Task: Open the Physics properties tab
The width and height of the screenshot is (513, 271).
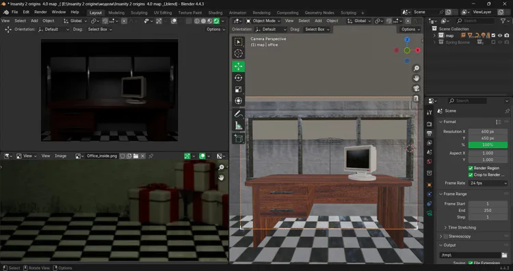Action: pyautogui.click(x=430, y=195)
